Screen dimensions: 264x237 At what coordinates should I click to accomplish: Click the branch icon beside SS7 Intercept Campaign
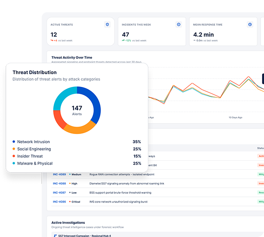coord(55,236)
